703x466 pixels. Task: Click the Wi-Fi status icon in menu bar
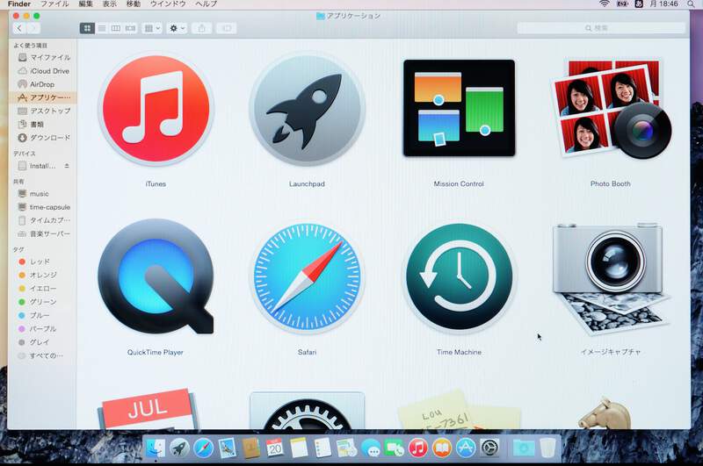(605, 4)
